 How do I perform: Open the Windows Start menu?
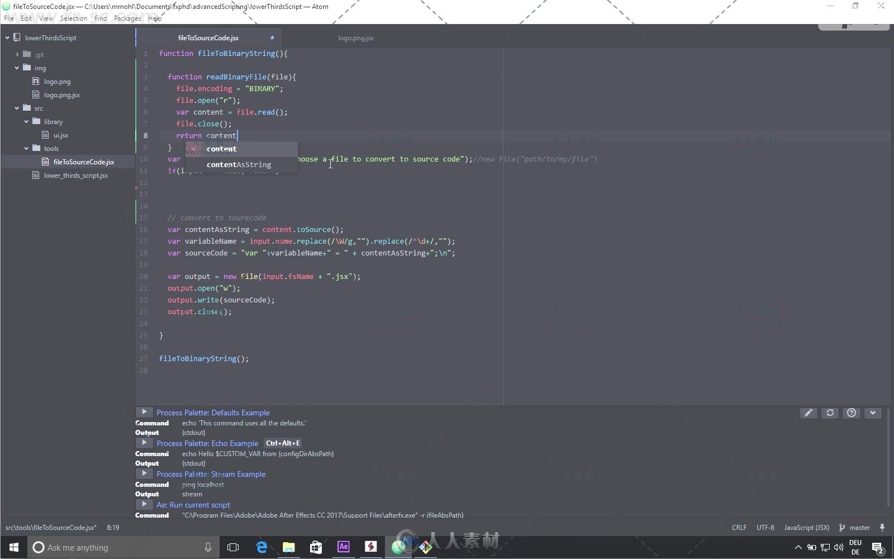pos(13,547)
